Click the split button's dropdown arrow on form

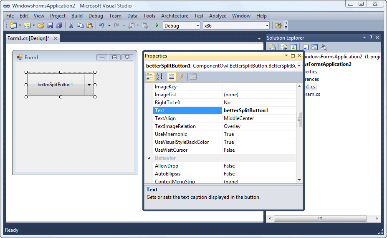click(89, 85)
